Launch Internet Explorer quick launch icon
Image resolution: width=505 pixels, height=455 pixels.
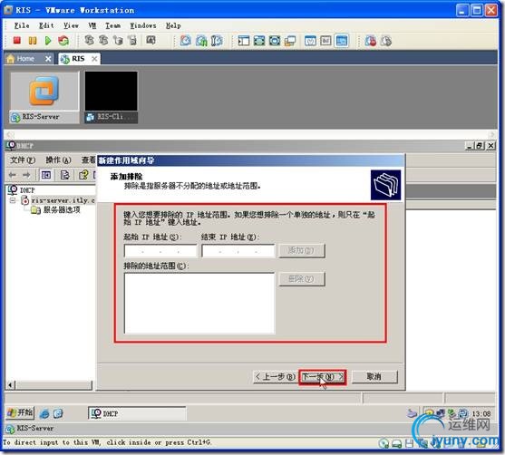coord(44,414)
